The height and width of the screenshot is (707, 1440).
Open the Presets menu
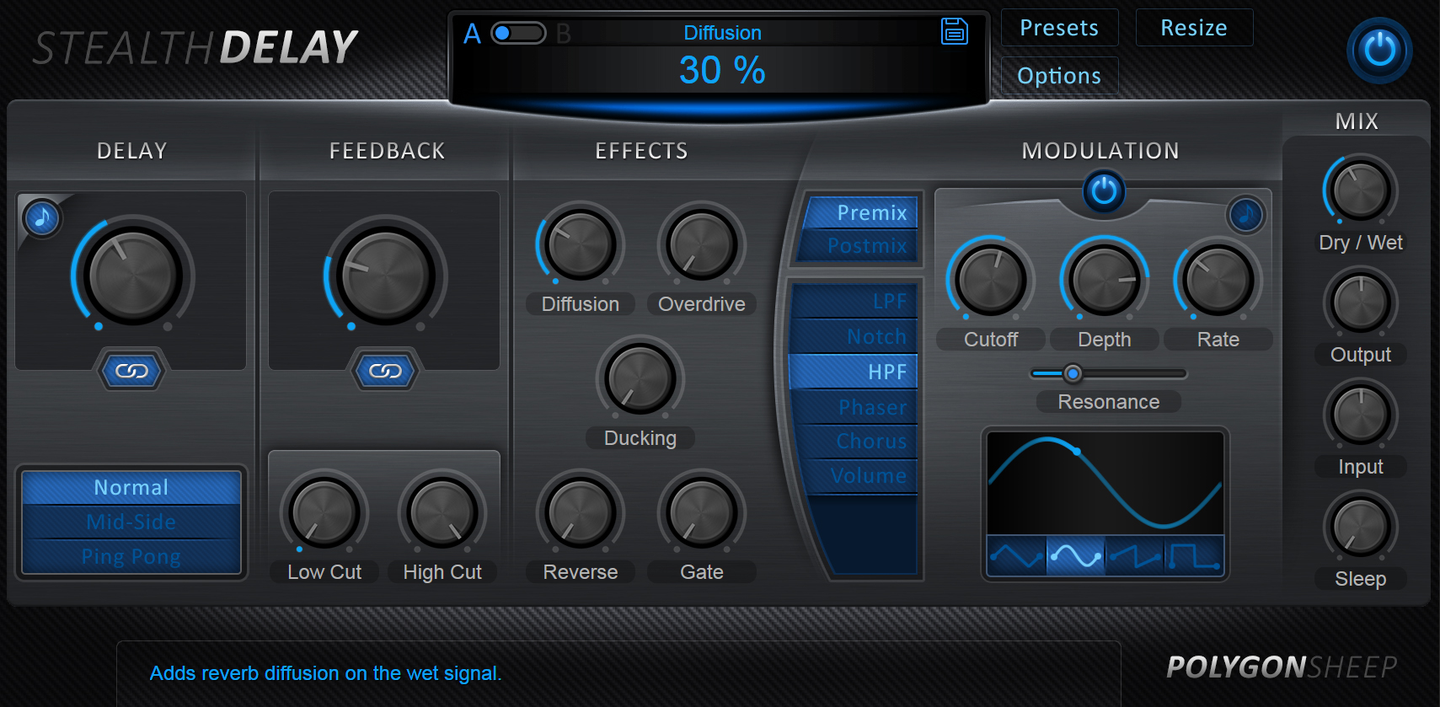click(1059, 28)
